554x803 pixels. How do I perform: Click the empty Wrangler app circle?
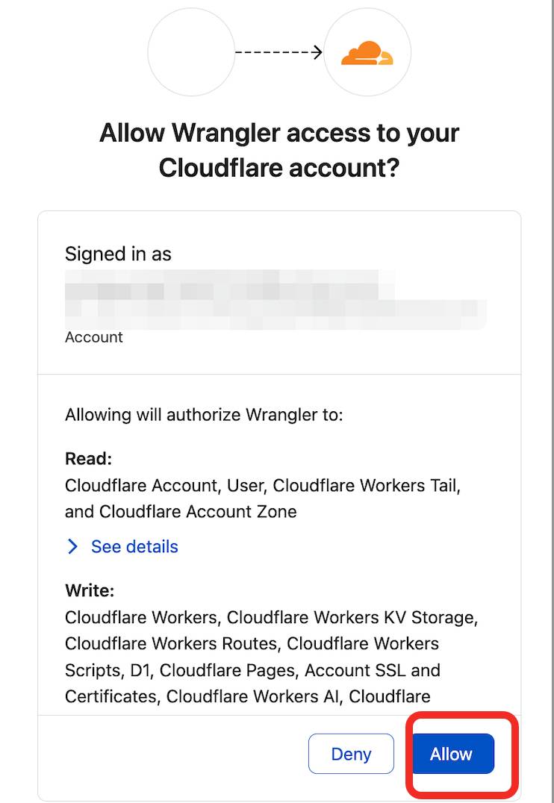point(191,52)
